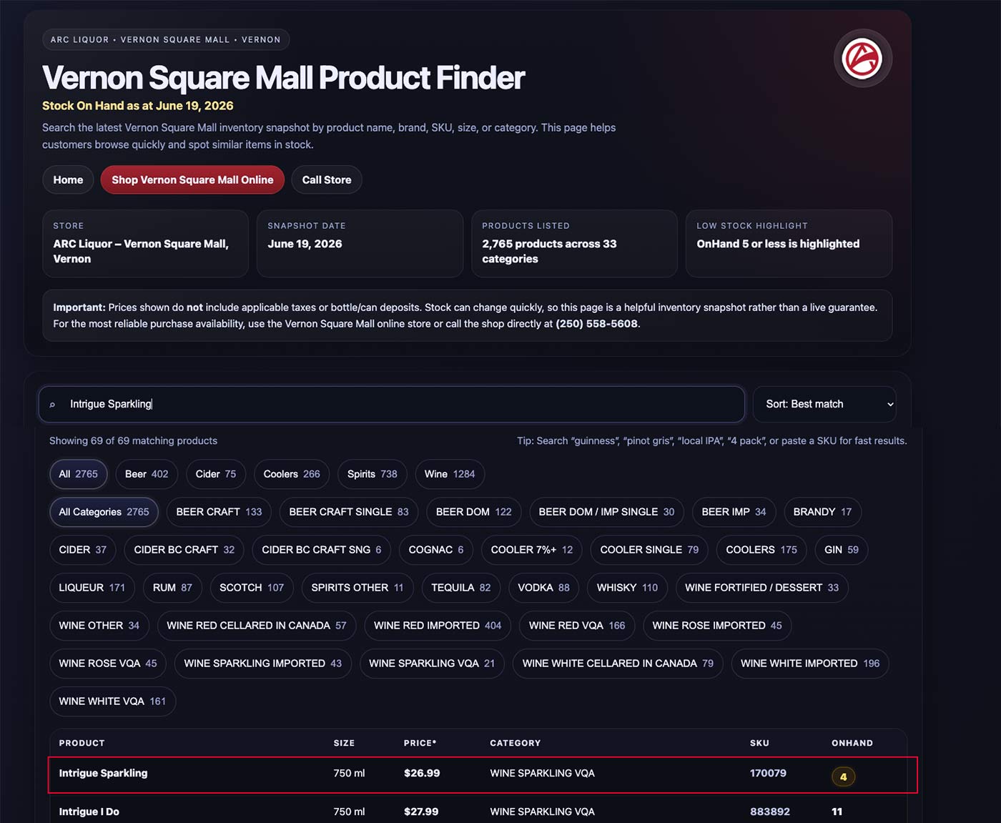Pick WINE SPARKLING VQA category

432,664
